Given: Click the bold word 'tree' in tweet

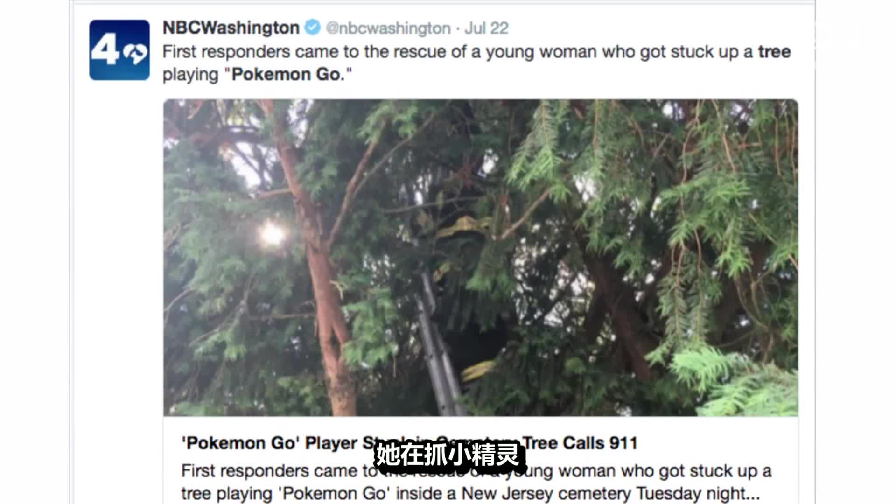Looking at the screenshot, I should click(x=774, y=52).
